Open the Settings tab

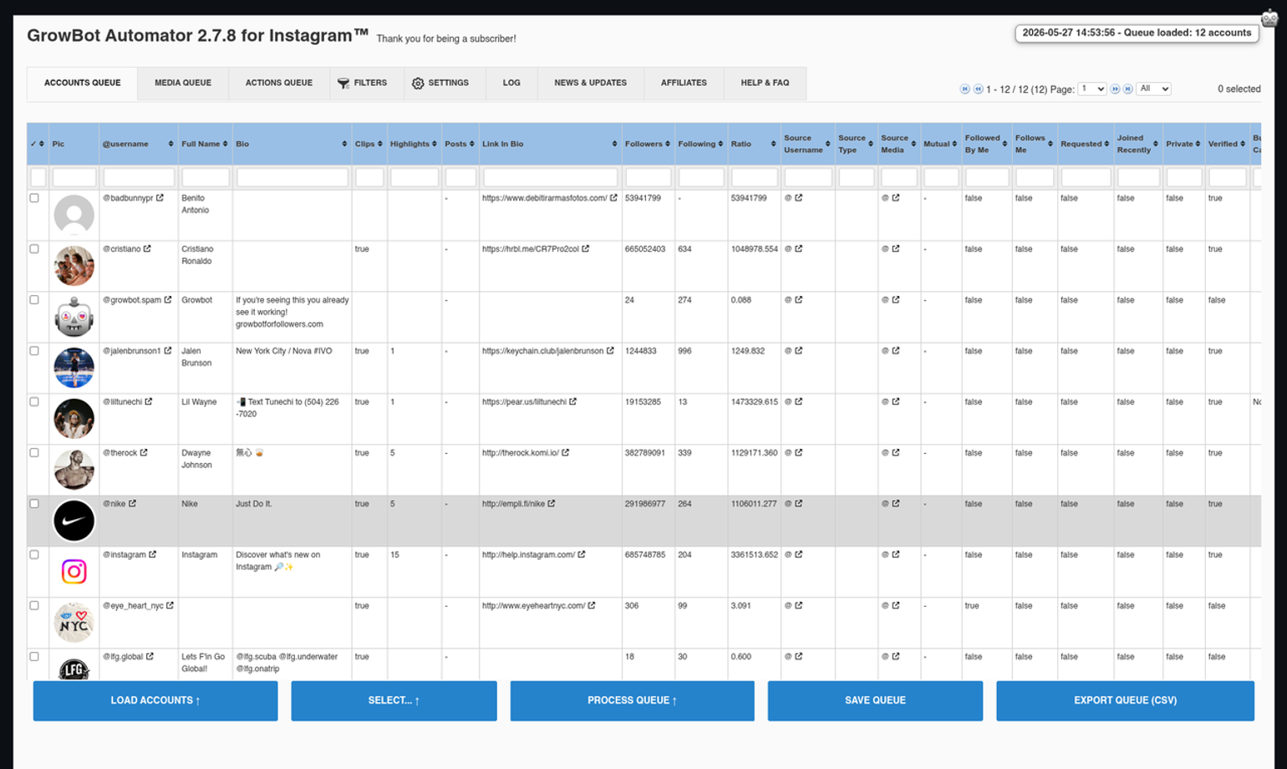[x=440, y=83]
